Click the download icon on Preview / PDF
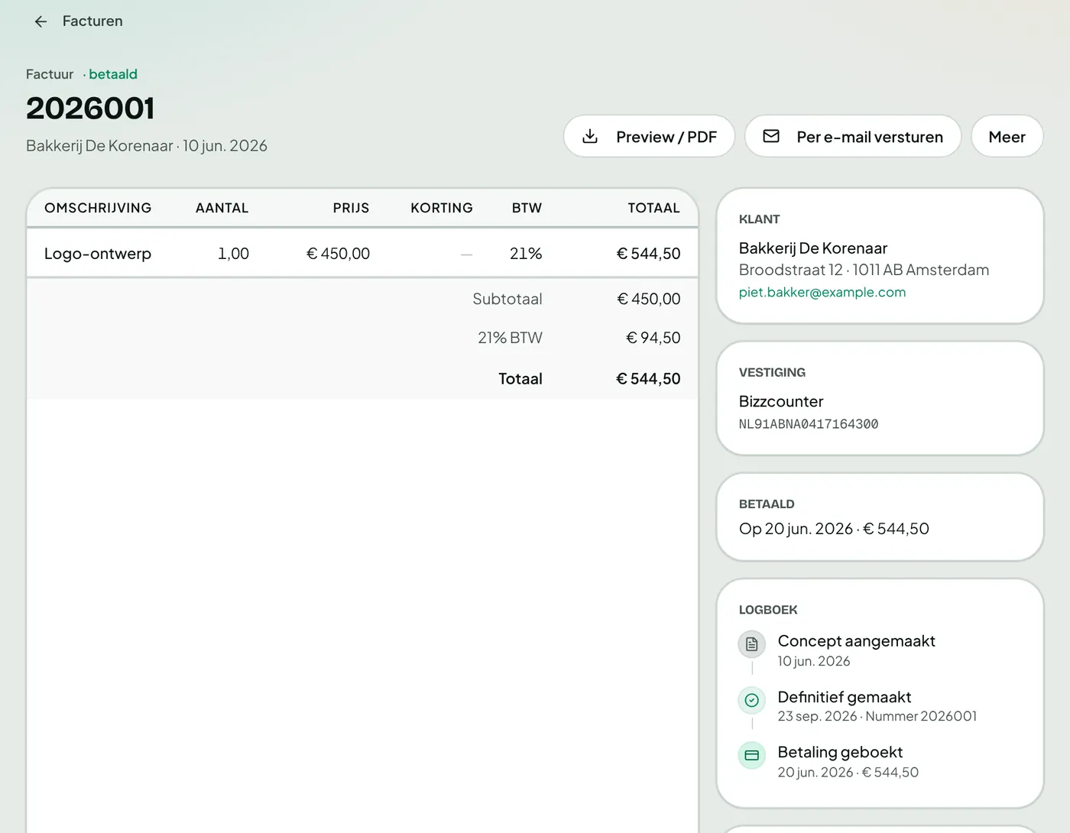Image resolution: width=1070 pixels, height=833 pixels. click(x=590, y=137)
